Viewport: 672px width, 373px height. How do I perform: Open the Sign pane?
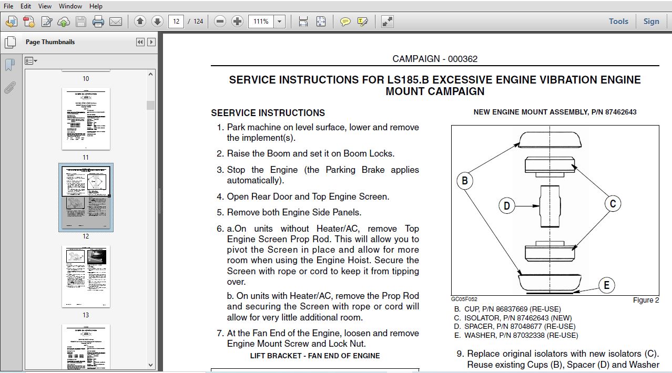tap(651, 22)
